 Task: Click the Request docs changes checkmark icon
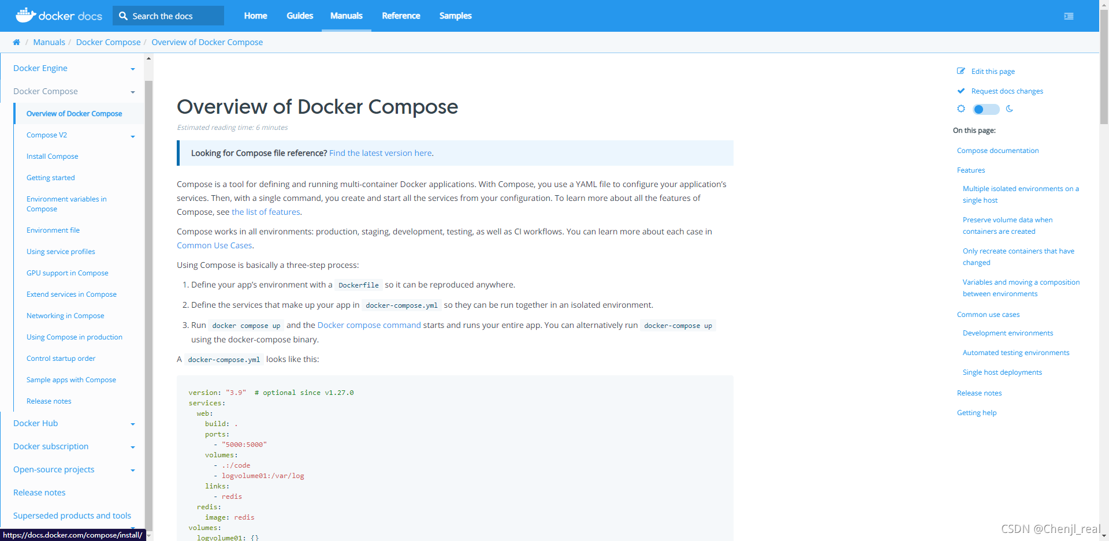[961, 91]
